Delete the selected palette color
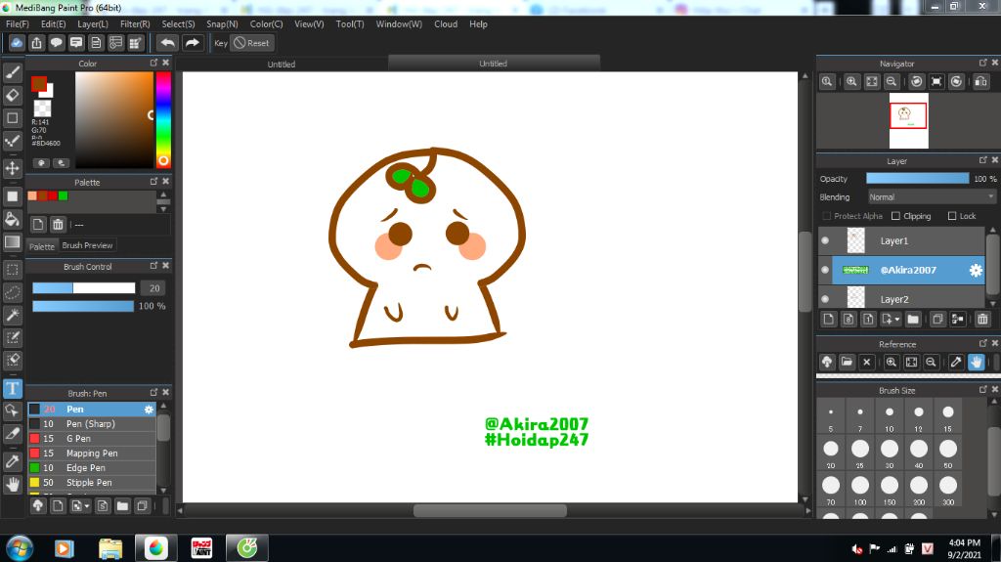1001x562 pixels. tap(58, 224)
